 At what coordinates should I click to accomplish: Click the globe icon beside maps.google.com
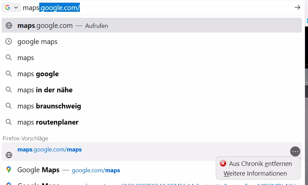9,26
